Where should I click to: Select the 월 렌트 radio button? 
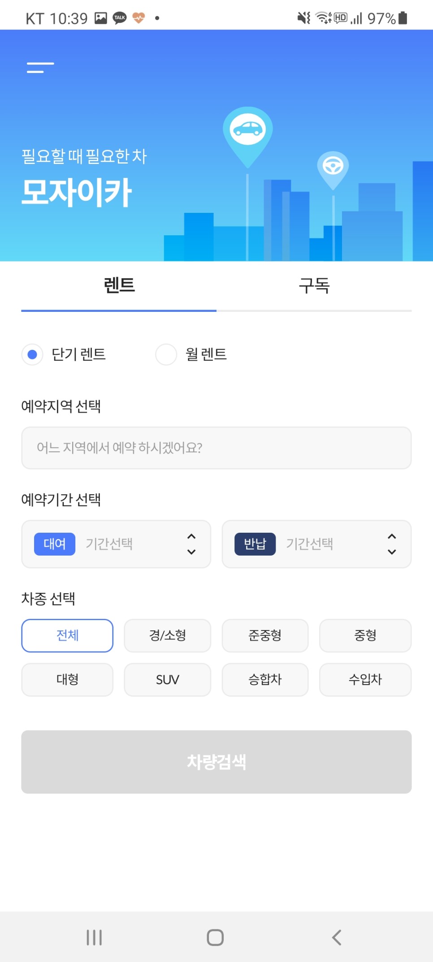pyautogui.click(x=166, y=354)
